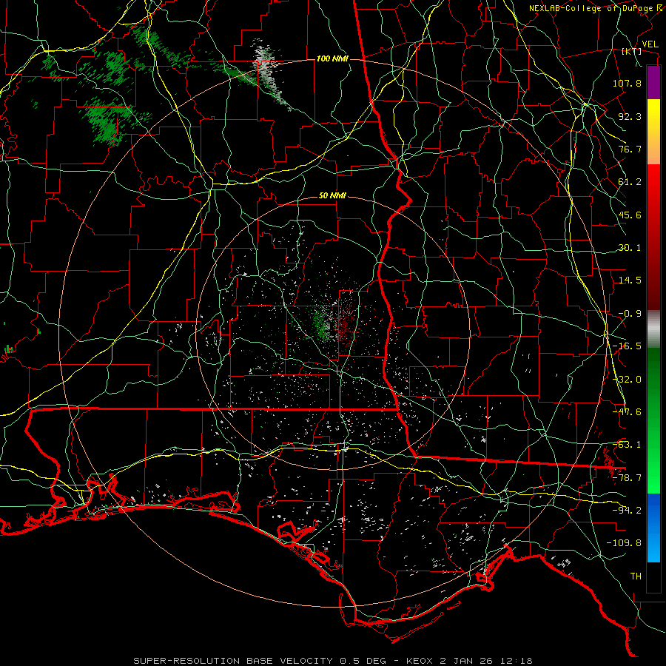Click the Super-Resolution Base Velocity caption
666x666 pixels.
(x=333, y=661)
